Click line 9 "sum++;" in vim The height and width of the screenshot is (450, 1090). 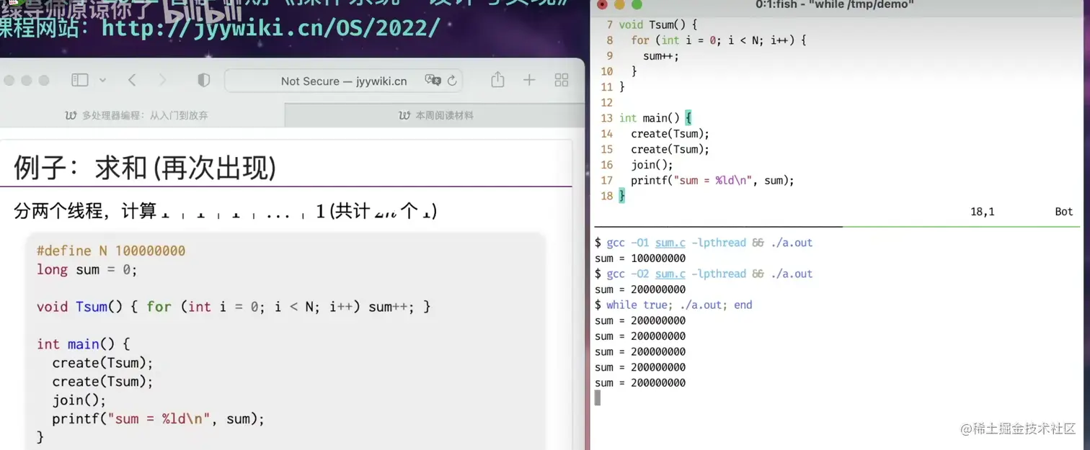point(661,56)
